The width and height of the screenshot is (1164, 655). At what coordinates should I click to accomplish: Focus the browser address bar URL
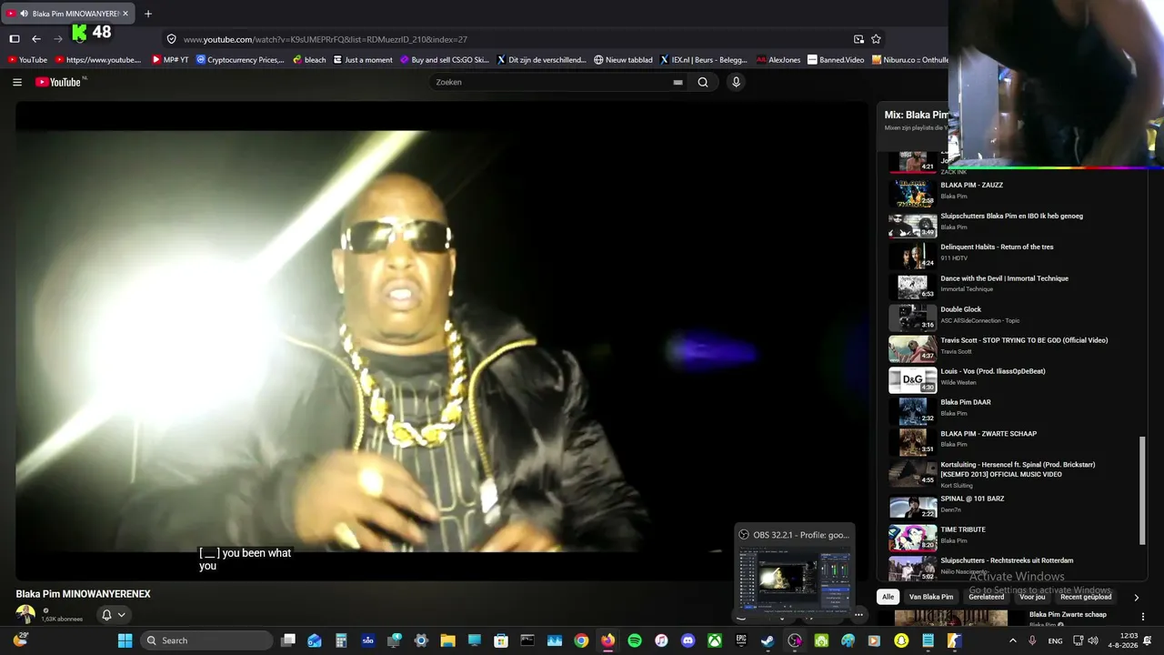(x=326, y=39)
